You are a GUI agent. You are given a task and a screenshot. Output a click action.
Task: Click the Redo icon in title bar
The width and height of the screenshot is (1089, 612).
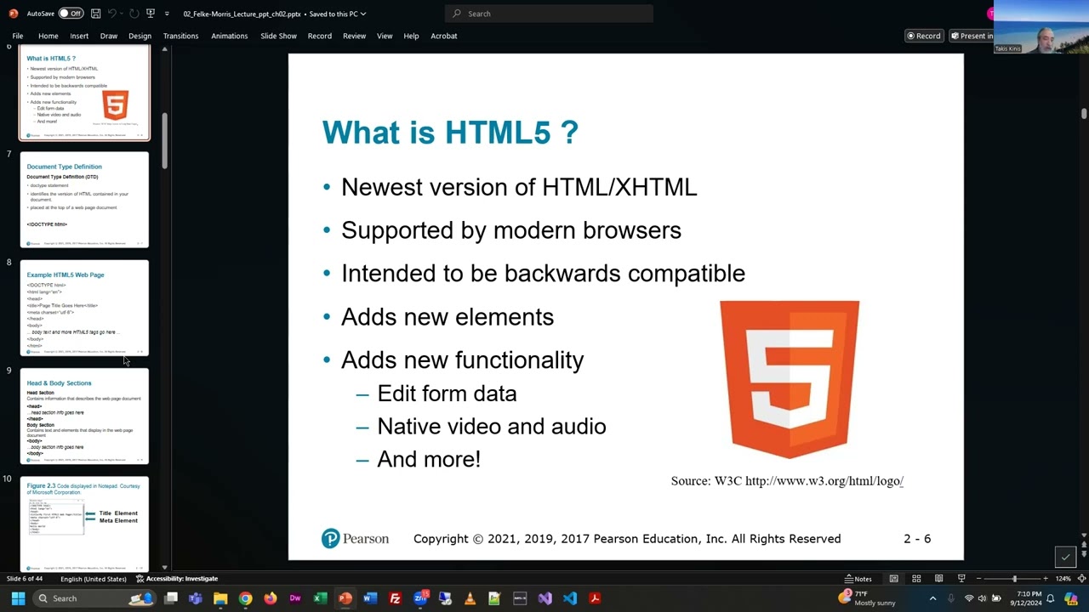tap(134, 14)
